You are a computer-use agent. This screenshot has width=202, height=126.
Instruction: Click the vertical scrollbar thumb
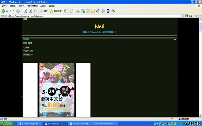(x=200, y=27)
